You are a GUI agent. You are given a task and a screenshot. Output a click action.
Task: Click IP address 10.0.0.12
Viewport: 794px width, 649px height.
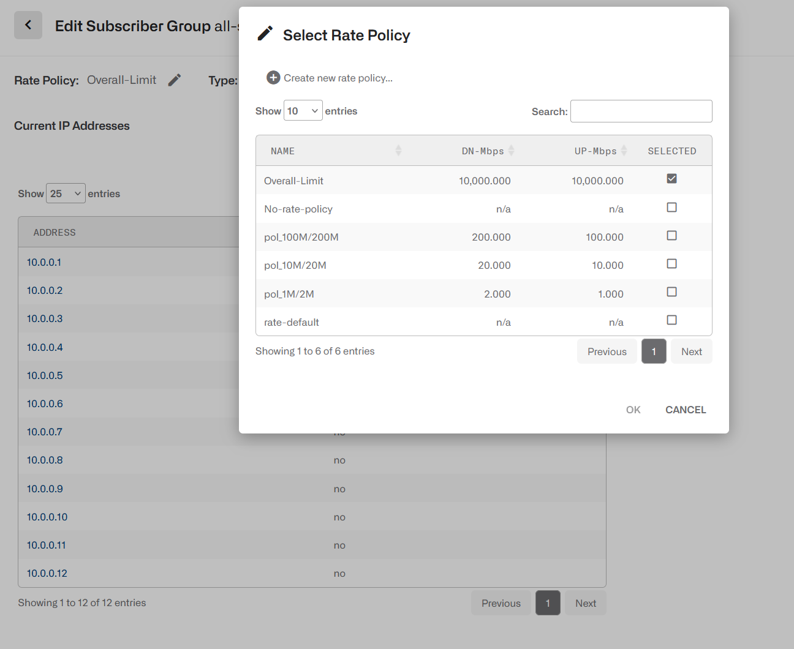47,573
